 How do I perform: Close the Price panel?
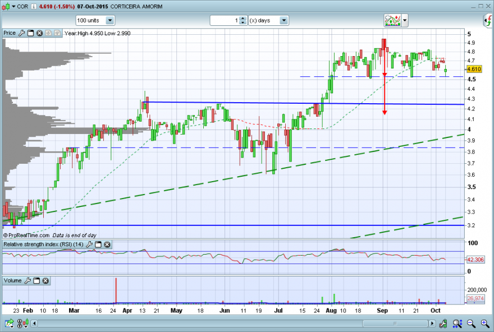tap(39, 33)
